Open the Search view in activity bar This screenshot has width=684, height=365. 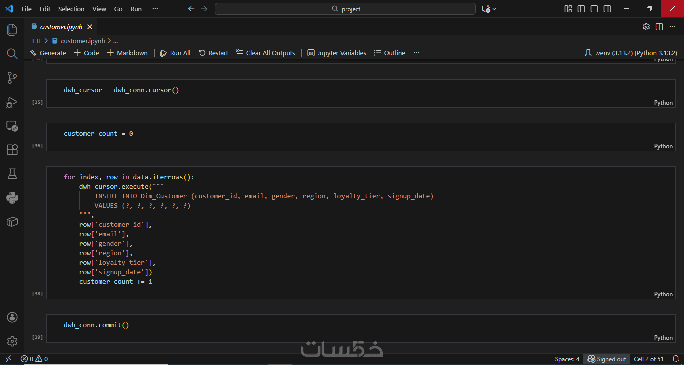(12, 54)
